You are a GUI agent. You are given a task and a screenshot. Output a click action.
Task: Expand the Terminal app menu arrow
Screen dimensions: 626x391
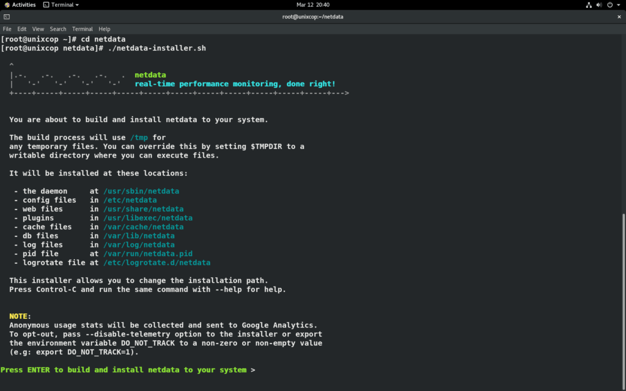pos(77,5)
